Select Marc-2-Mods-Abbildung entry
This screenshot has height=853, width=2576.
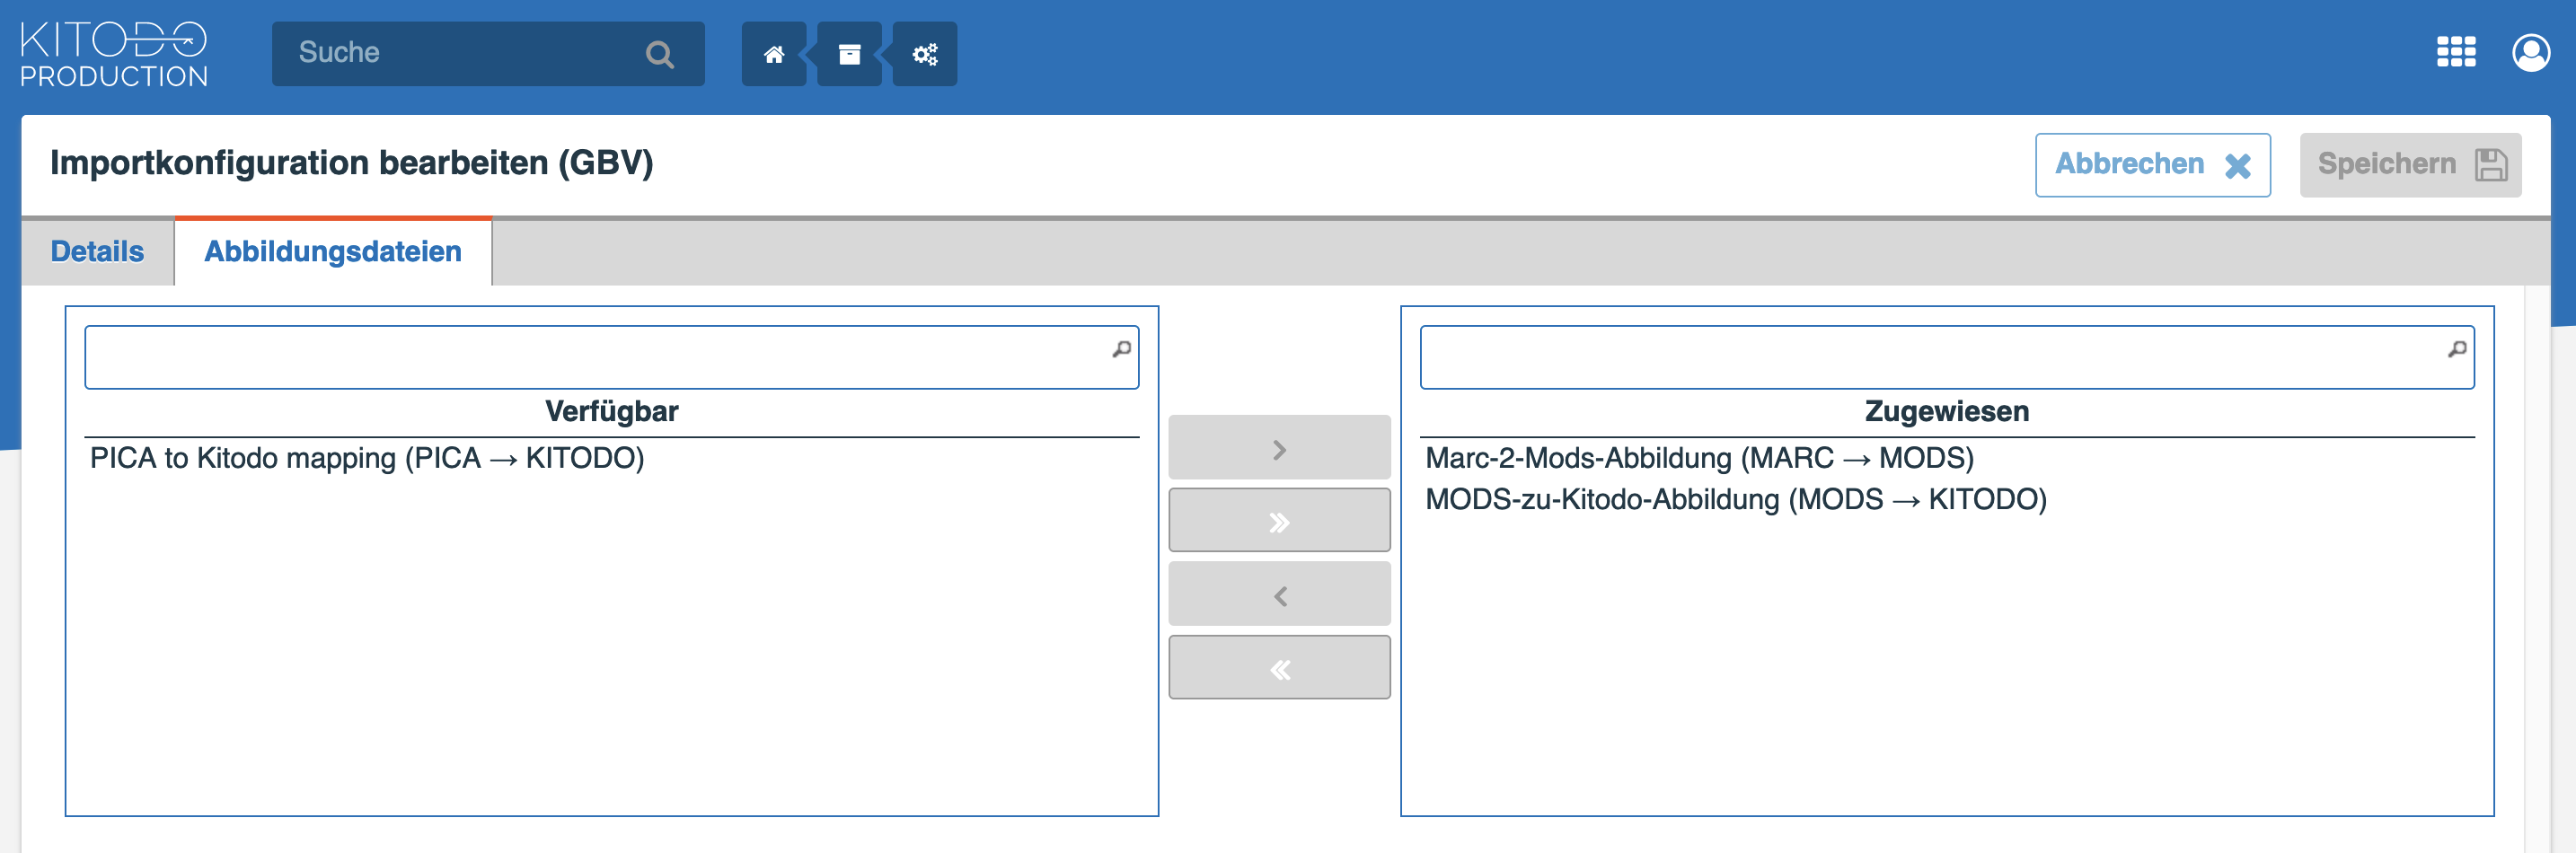coord(1946,458)
